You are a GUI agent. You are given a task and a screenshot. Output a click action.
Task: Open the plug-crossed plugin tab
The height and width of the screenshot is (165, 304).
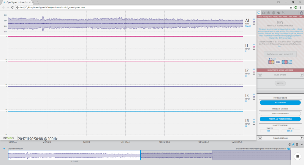tap(278, 13)
